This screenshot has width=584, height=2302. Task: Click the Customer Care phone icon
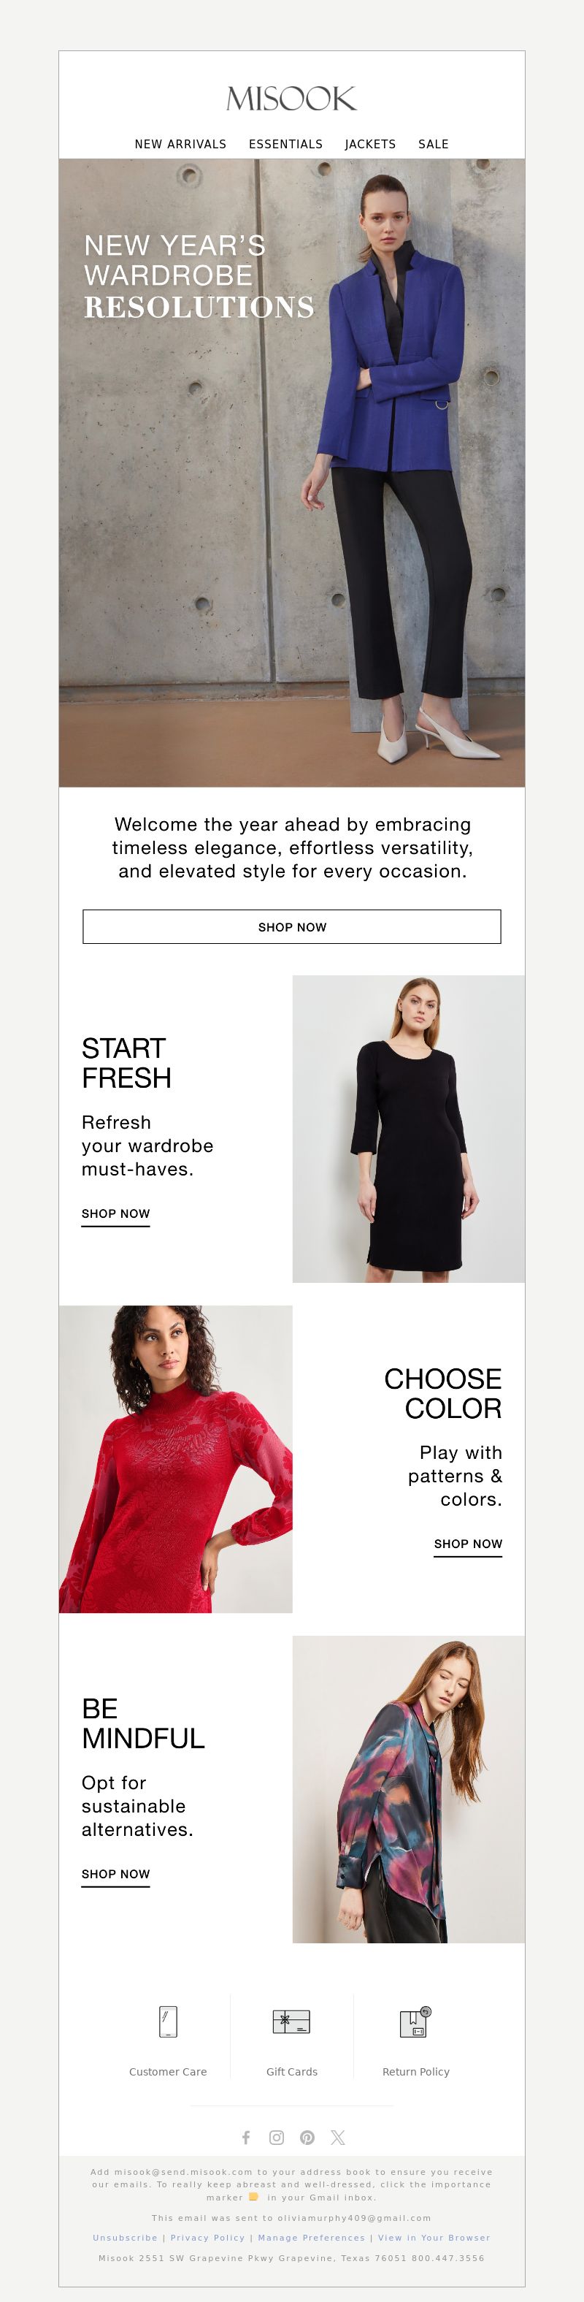click(168, 2021)
